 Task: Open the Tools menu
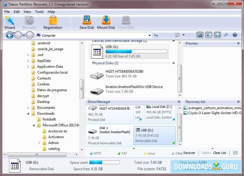point(39,11)
